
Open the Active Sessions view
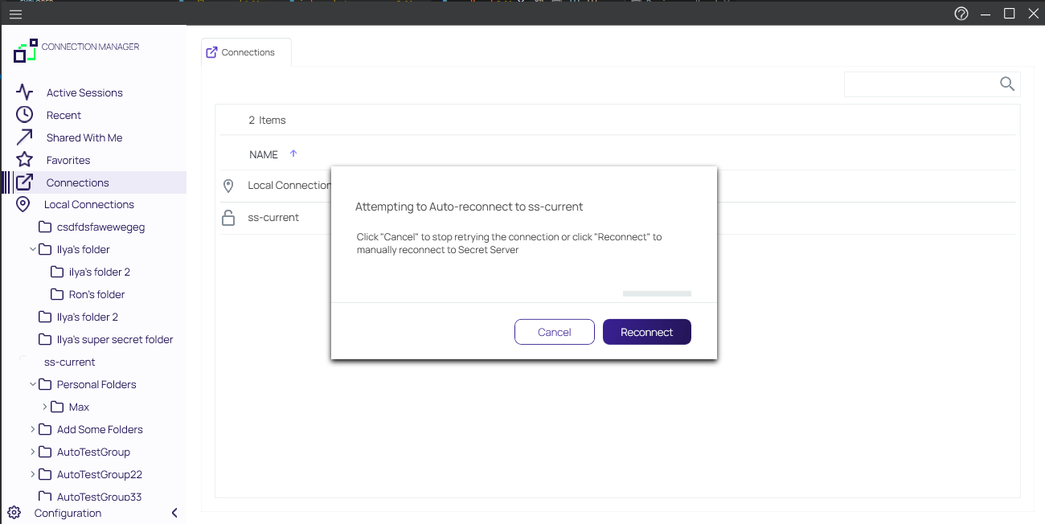[x=23, y=92]
